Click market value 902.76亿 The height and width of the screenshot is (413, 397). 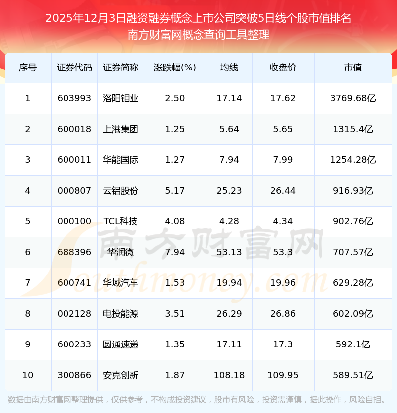(353, 221)
